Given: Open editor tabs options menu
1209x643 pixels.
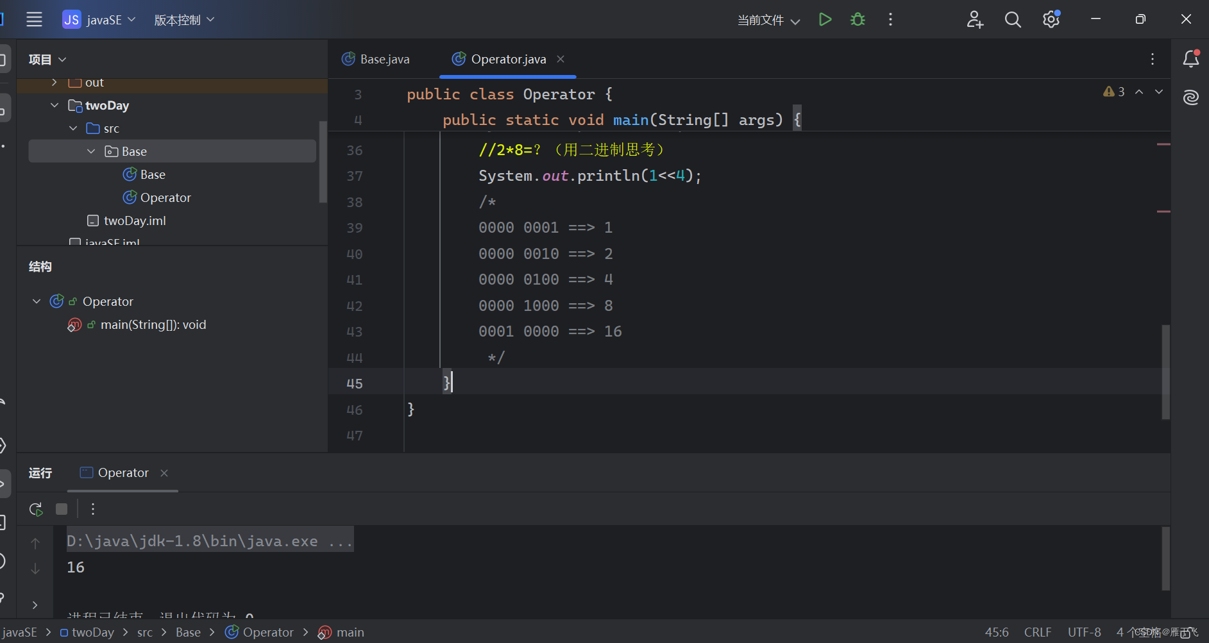Looking at the screenshot, I should (x=1153, y=59).
